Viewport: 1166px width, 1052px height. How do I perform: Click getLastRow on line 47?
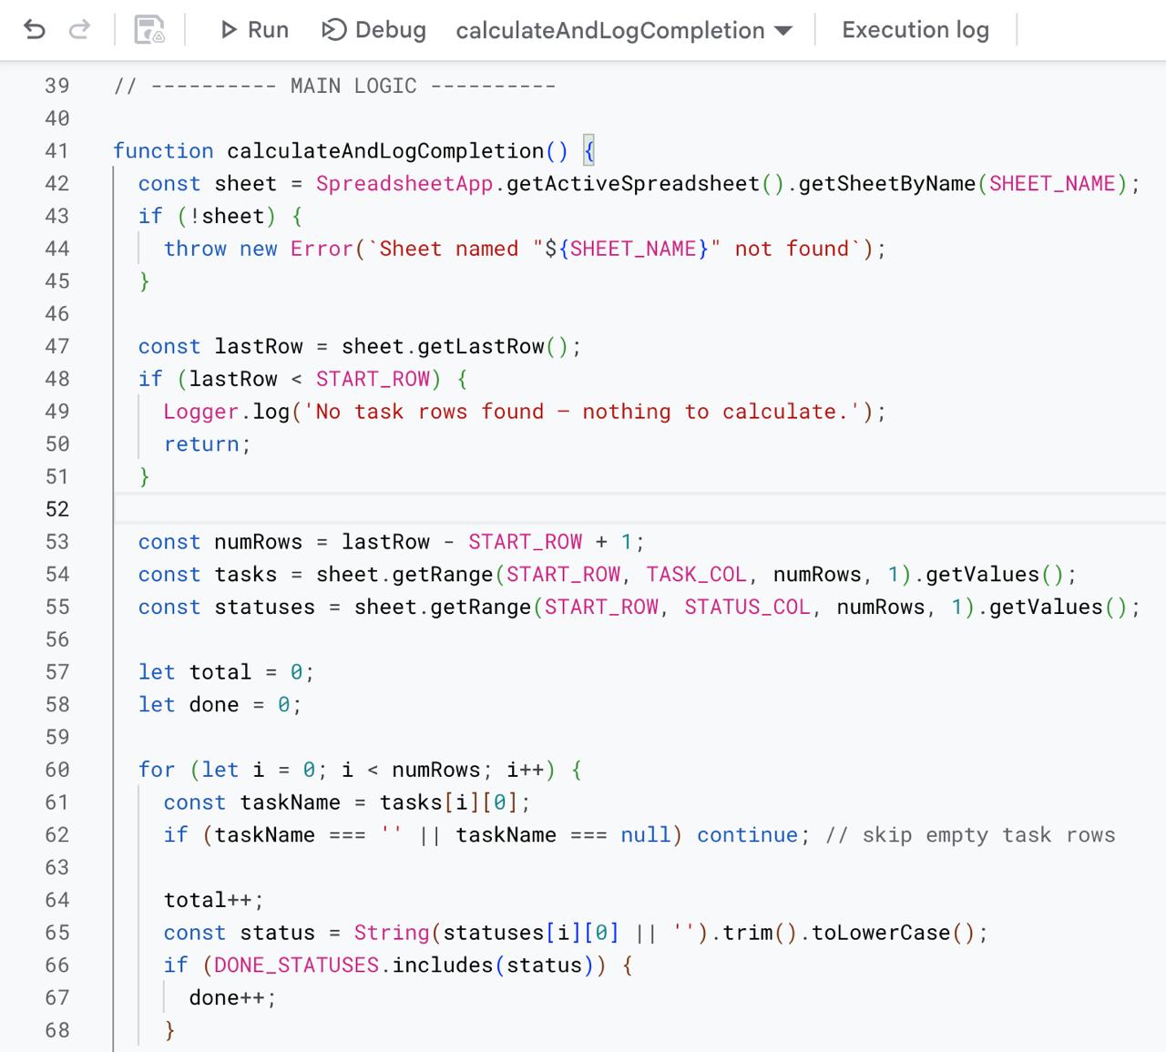coord(481,347)
